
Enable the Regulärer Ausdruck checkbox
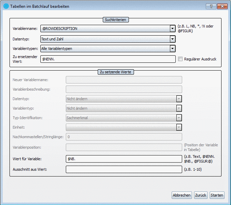(180, 59)
